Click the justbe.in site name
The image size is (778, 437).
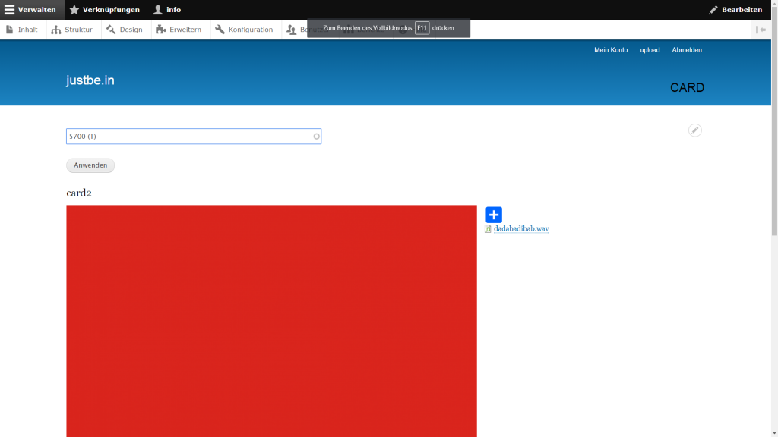click(x=90, y=80)
